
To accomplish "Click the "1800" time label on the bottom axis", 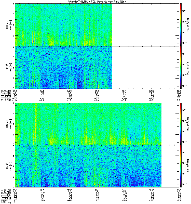I will click(x=179, y=200).
